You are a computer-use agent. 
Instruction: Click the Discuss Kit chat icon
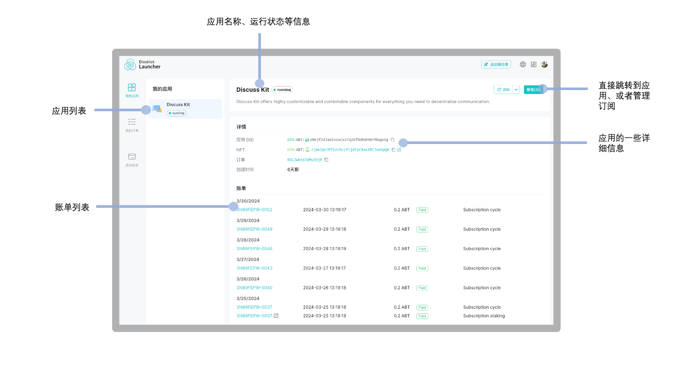point(157,109)
